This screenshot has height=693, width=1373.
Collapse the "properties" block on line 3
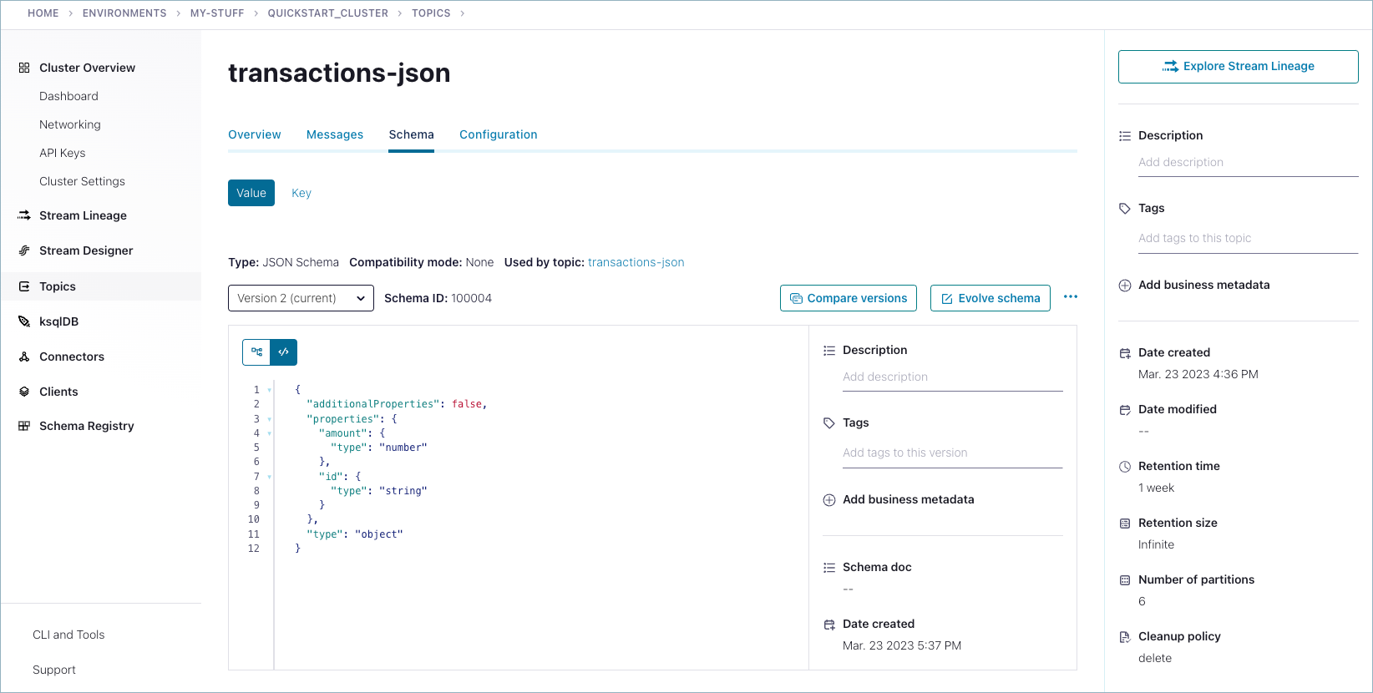pyautogui.click(x=269, y=419)
